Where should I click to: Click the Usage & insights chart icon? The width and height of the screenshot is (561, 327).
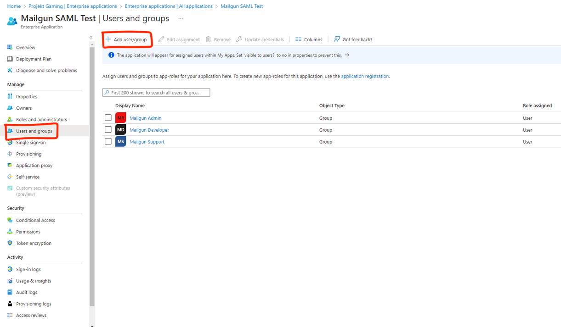click(10, 281)
